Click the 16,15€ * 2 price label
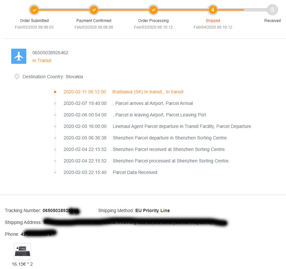 [x=22, y=264]
